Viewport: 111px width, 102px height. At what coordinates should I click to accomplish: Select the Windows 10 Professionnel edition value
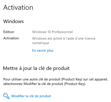(52, 32)
